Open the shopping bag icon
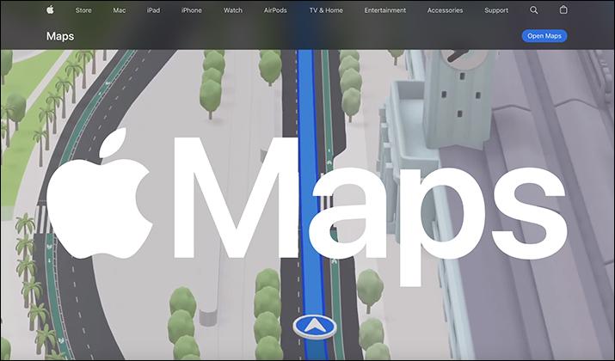Viewport: 615px width, 361px height. (563, 9)
